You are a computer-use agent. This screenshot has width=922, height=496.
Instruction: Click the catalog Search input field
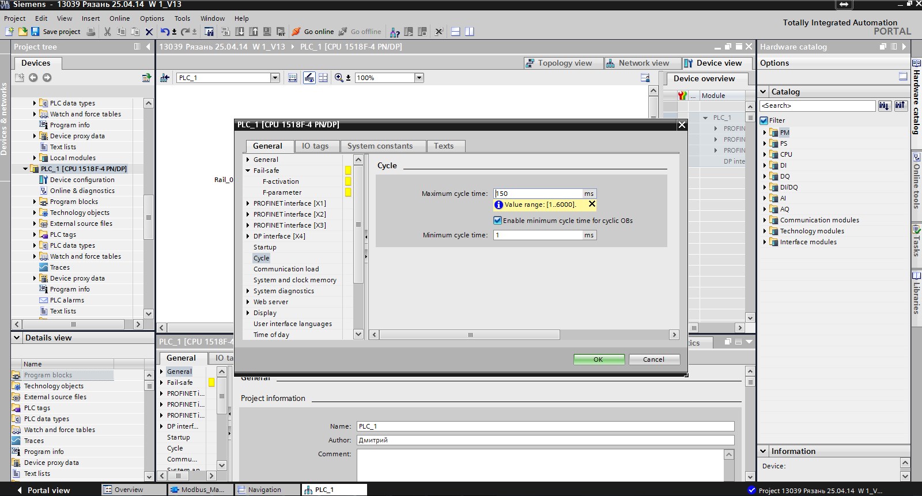[x=818, y=105]
